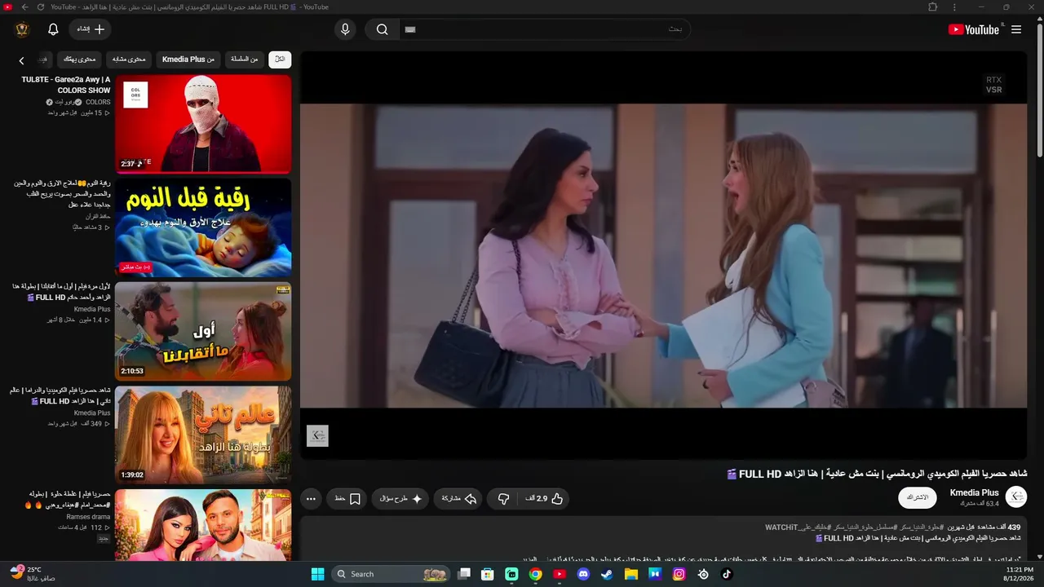Switch to the YouTube app on taskbar
Viewport: 1044px width, 587px height.
[560, 574]
